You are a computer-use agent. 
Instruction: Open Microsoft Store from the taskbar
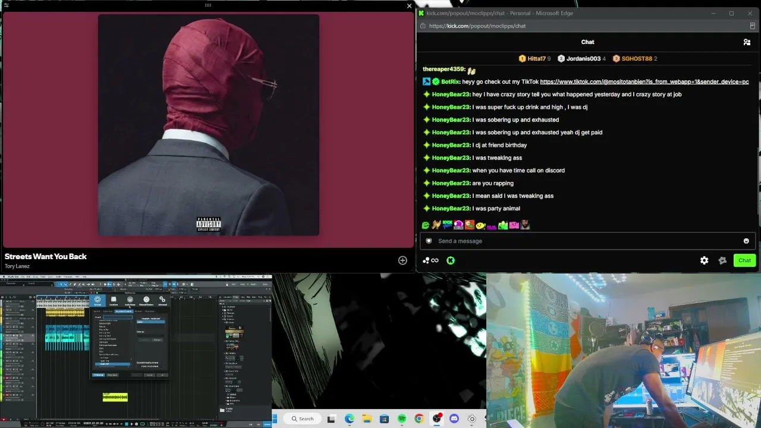coord(384,418)
